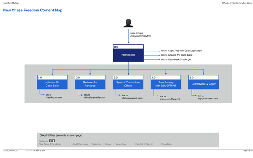Click the Save Money with BLUEPRINT box

point(166,82)
